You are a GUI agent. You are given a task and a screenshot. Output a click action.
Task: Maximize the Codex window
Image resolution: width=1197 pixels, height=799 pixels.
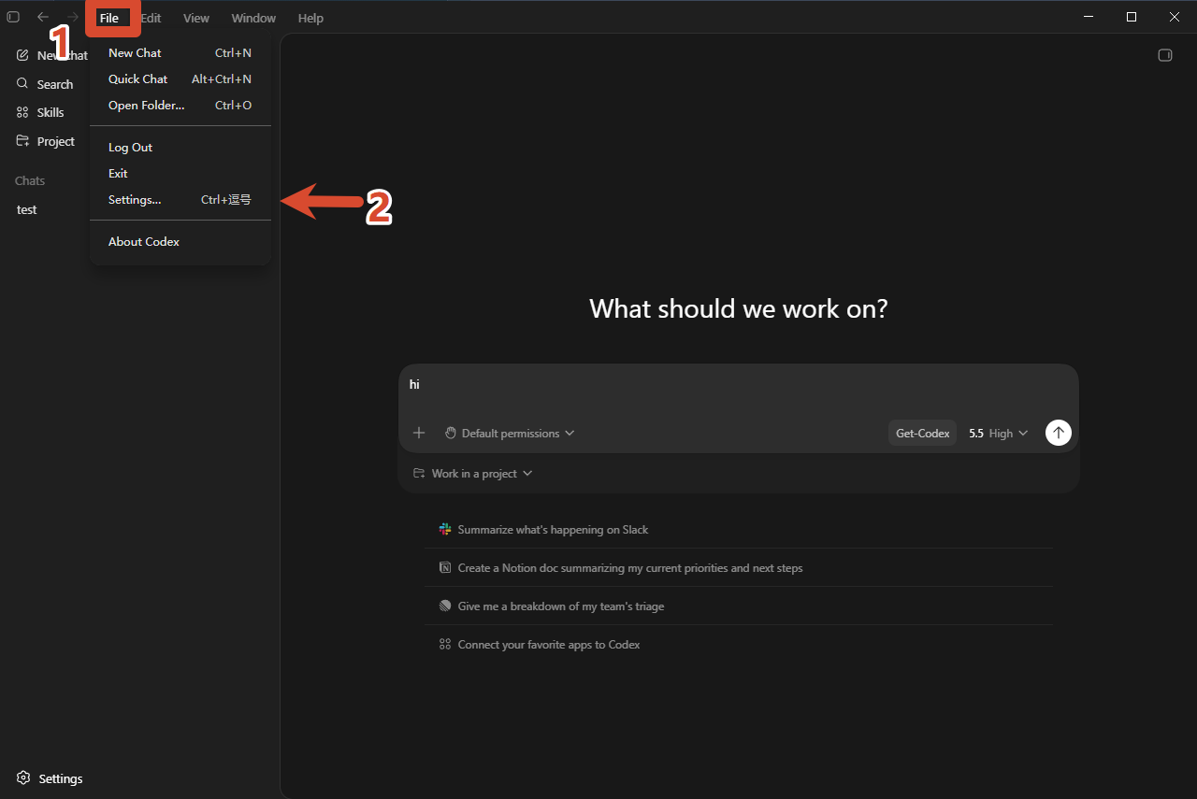click(x=1132, y=17)
